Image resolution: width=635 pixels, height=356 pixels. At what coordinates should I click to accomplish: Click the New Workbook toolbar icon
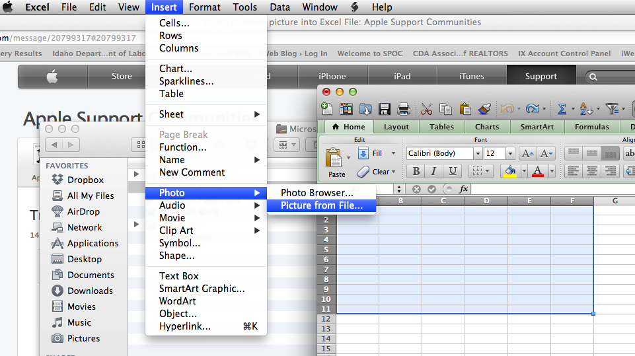click(326, 108)
